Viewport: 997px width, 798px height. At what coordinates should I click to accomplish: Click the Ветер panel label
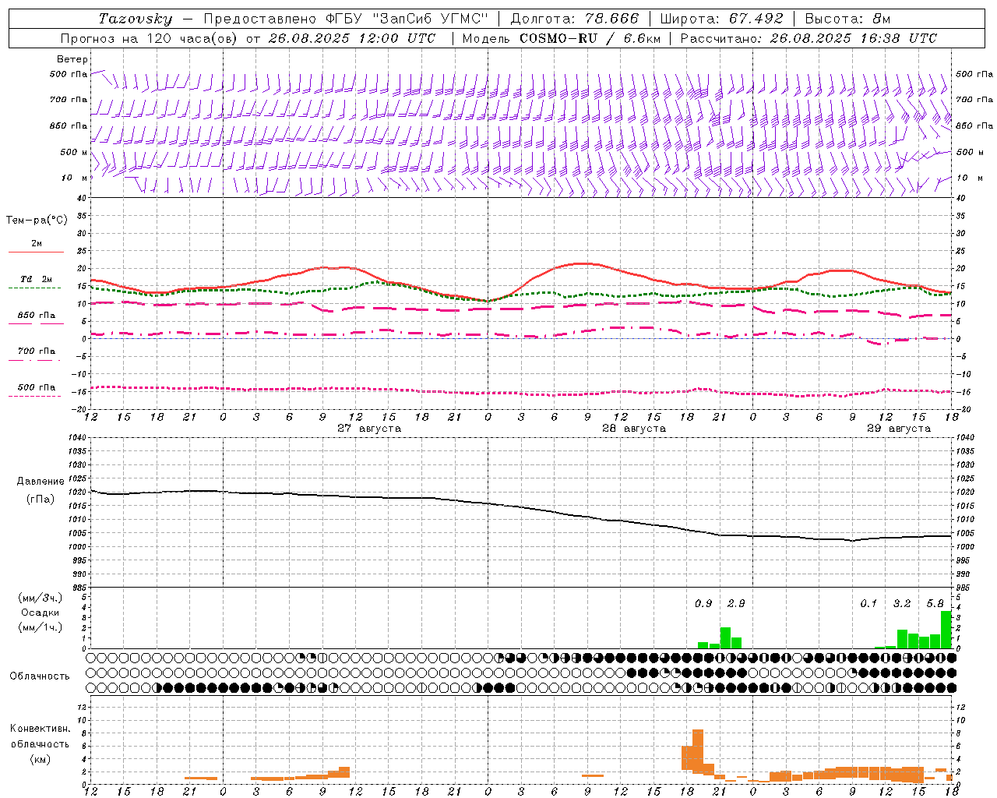pos(72,59)
